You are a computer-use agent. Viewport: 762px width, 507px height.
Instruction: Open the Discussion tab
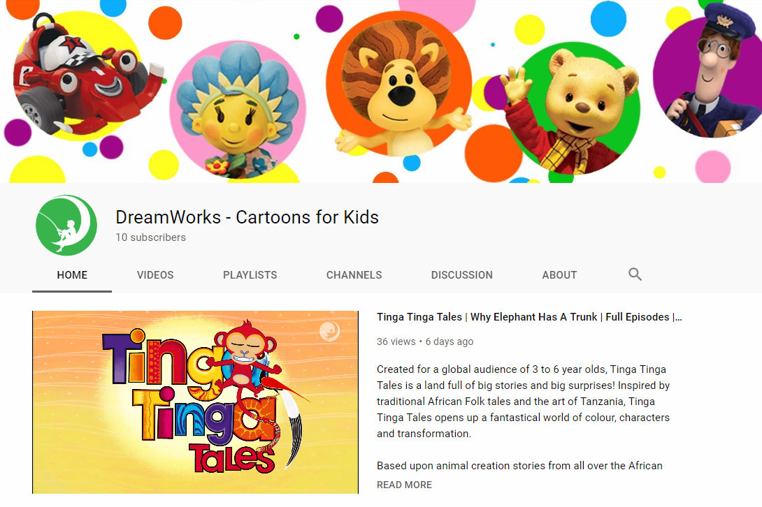click(x=461, y=275)
